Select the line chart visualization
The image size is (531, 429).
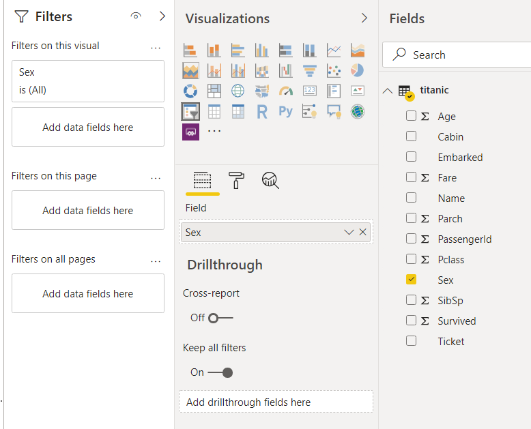click(x=334, y=50)
